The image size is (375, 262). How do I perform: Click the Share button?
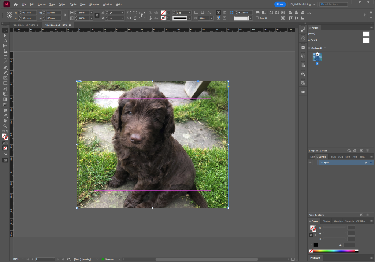coord(280,4)
